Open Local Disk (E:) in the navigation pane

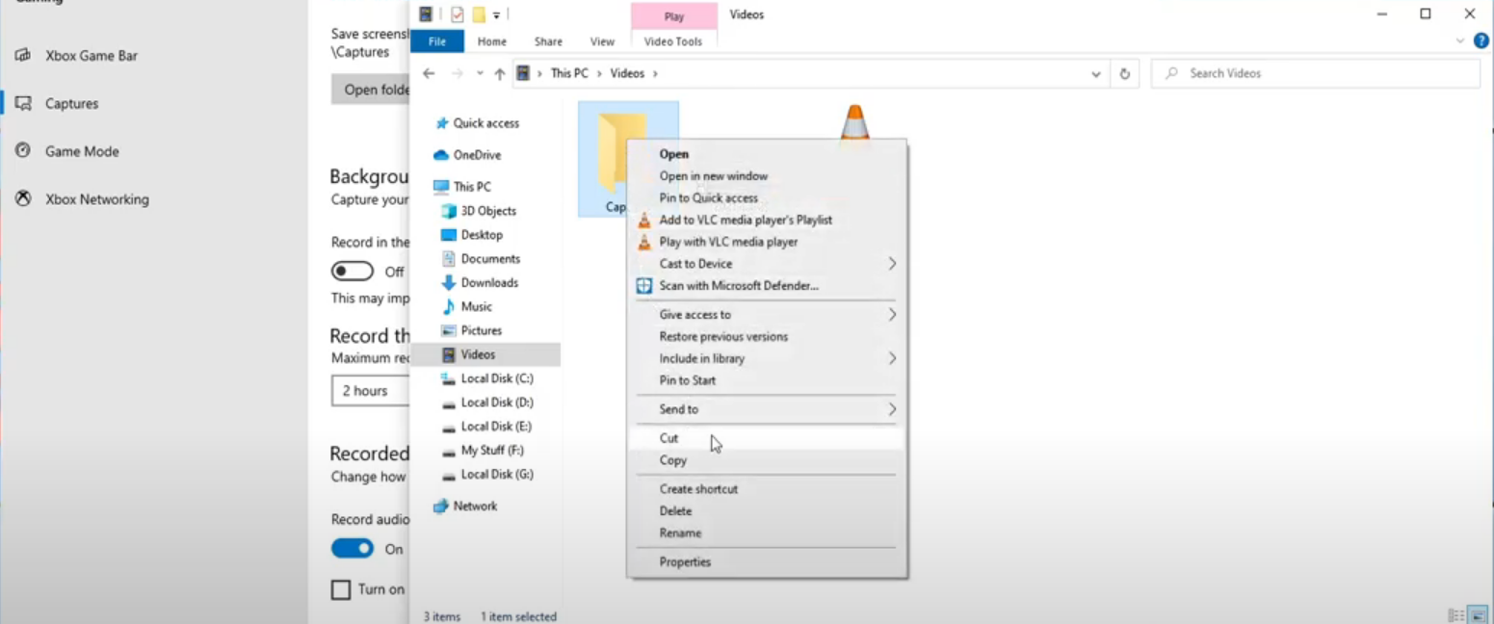point(497,427)
